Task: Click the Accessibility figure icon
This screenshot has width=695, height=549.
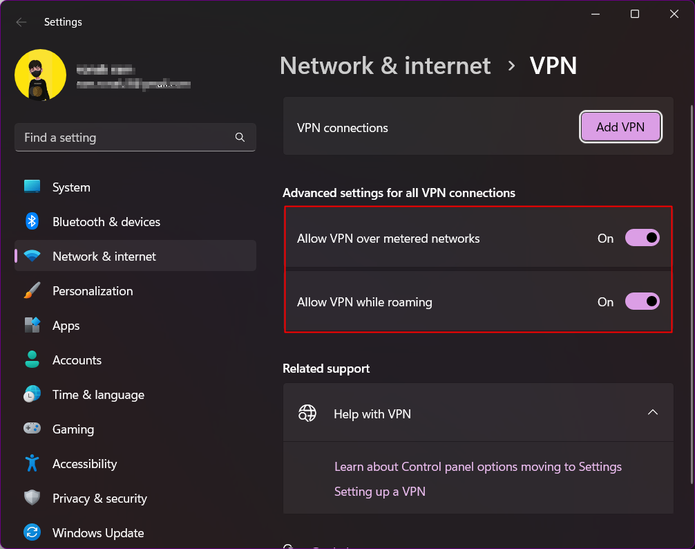Action: (x=32, y=463)
